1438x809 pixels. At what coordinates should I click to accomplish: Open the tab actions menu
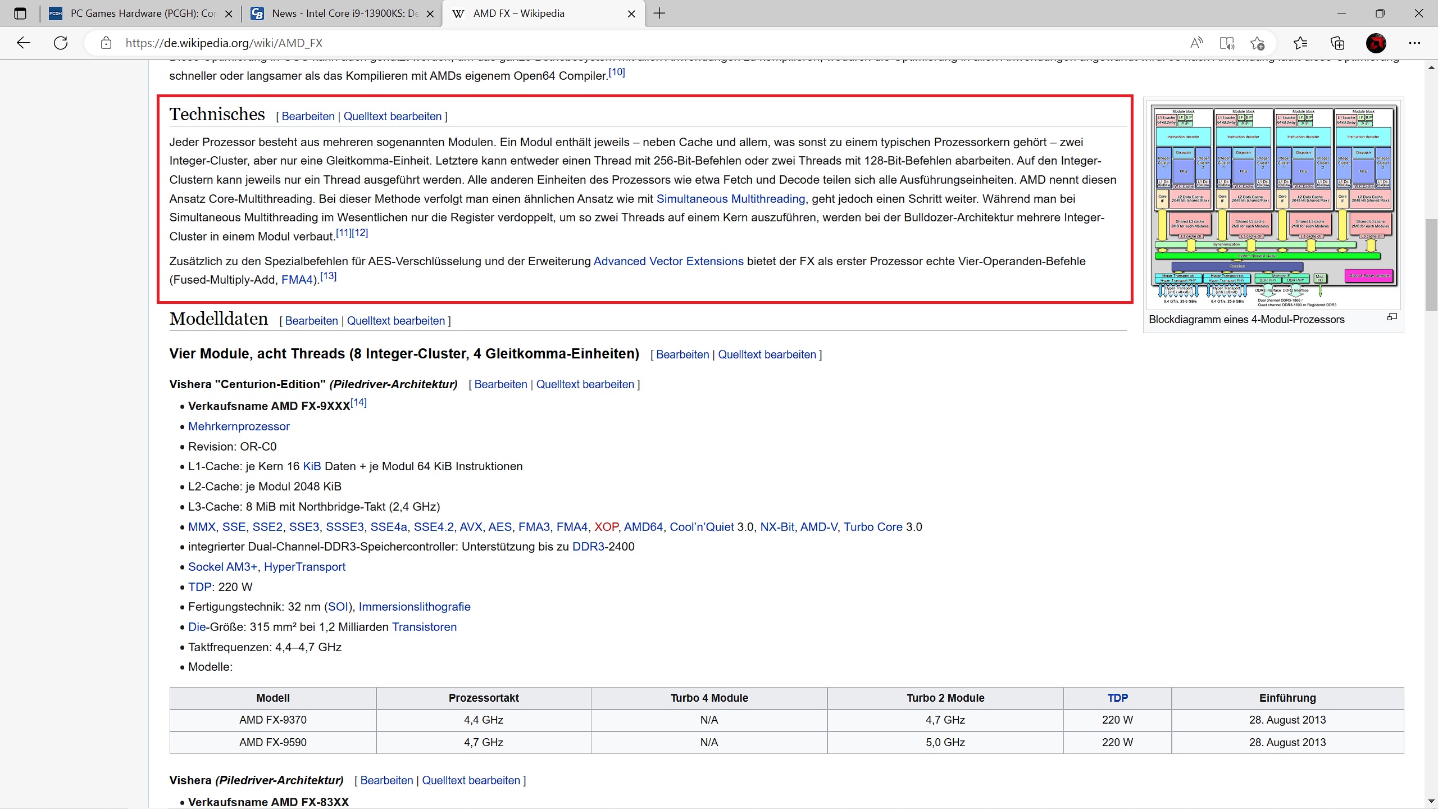[x=20, y=13]
